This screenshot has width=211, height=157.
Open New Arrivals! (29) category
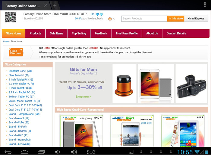pos(19,75)
